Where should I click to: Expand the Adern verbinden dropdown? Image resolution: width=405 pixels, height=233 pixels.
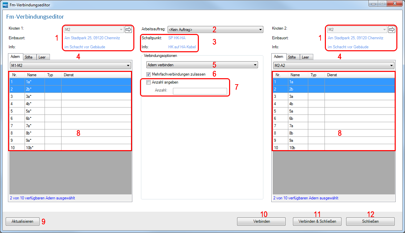pos(202,65)
